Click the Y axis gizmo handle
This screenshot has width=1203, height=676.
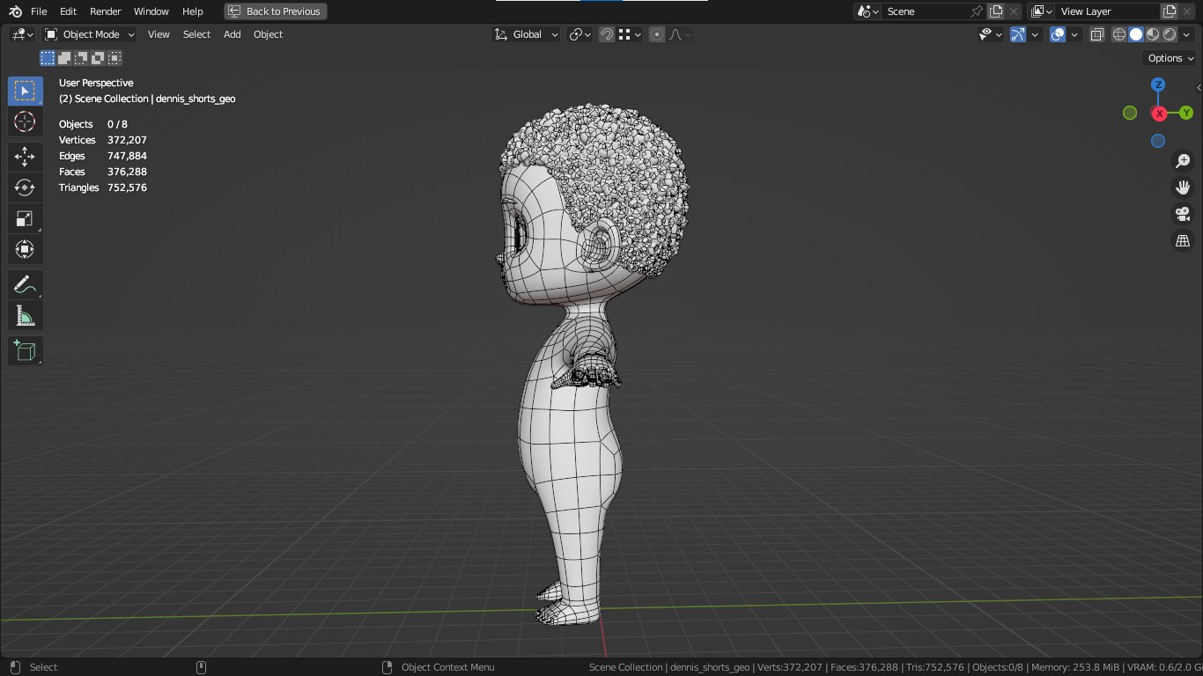tap(1186, 113)
